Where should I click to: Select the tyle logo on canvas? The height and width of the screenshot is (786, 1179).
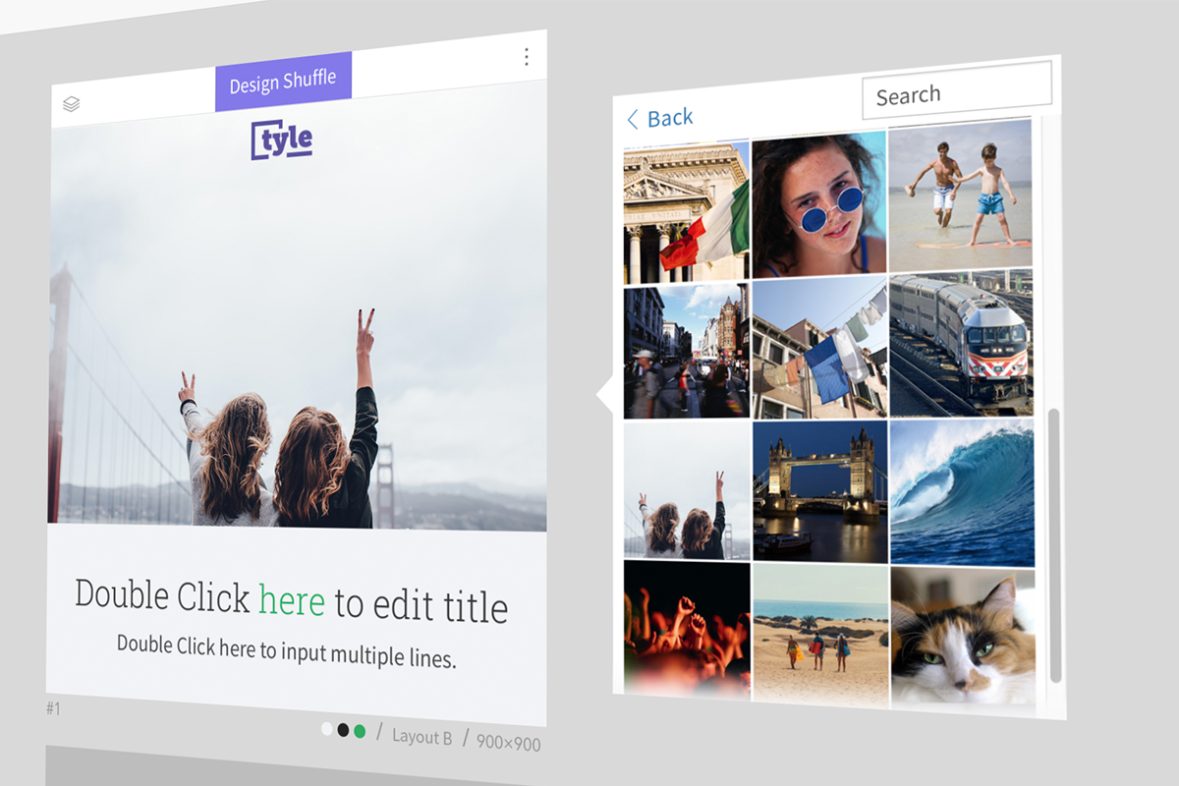(282, 140)
